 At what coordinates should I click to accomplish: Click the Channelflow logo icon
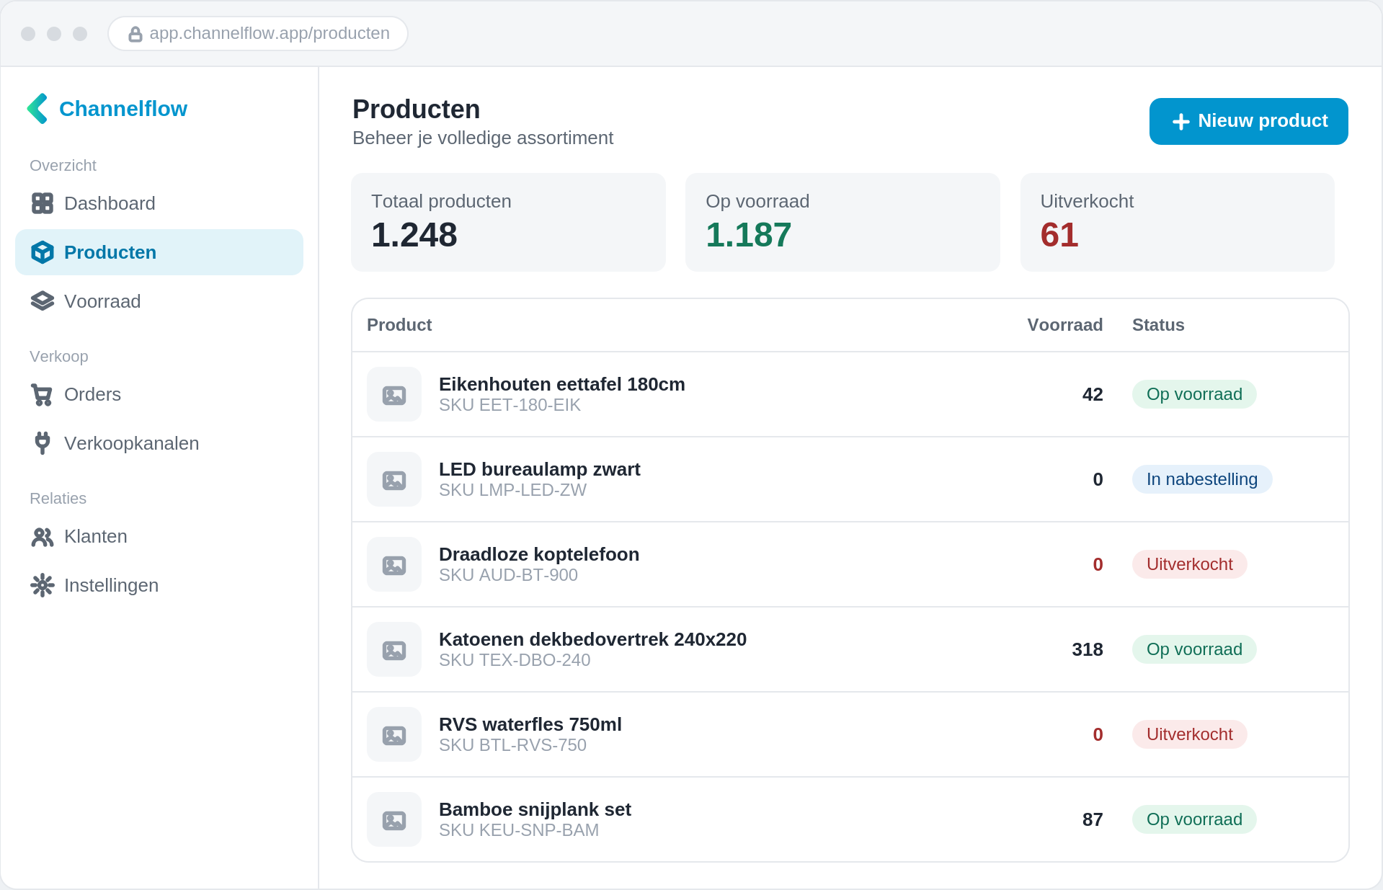[37, 109]
